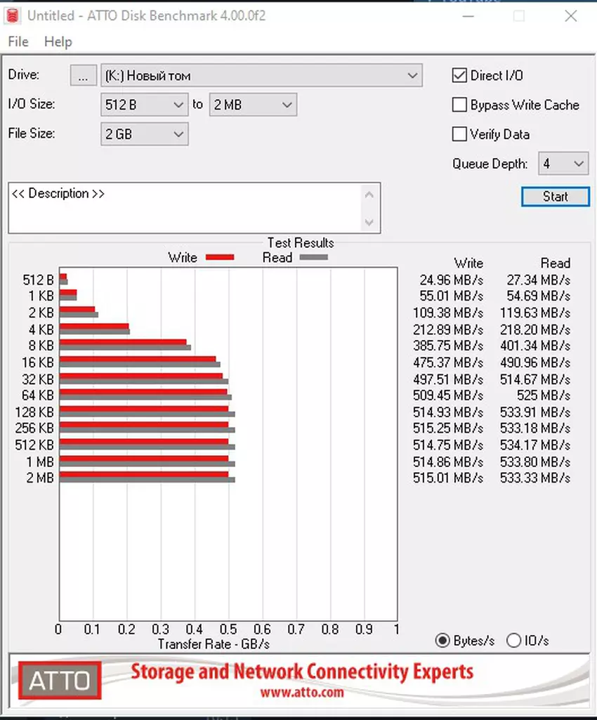The width and height of the screenshot is (597, 720).
Task: Enable the Verify Data checkbox
Action: point(460,134)
